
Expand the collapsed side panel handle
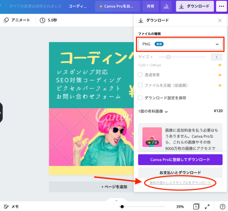pos(1,113)
